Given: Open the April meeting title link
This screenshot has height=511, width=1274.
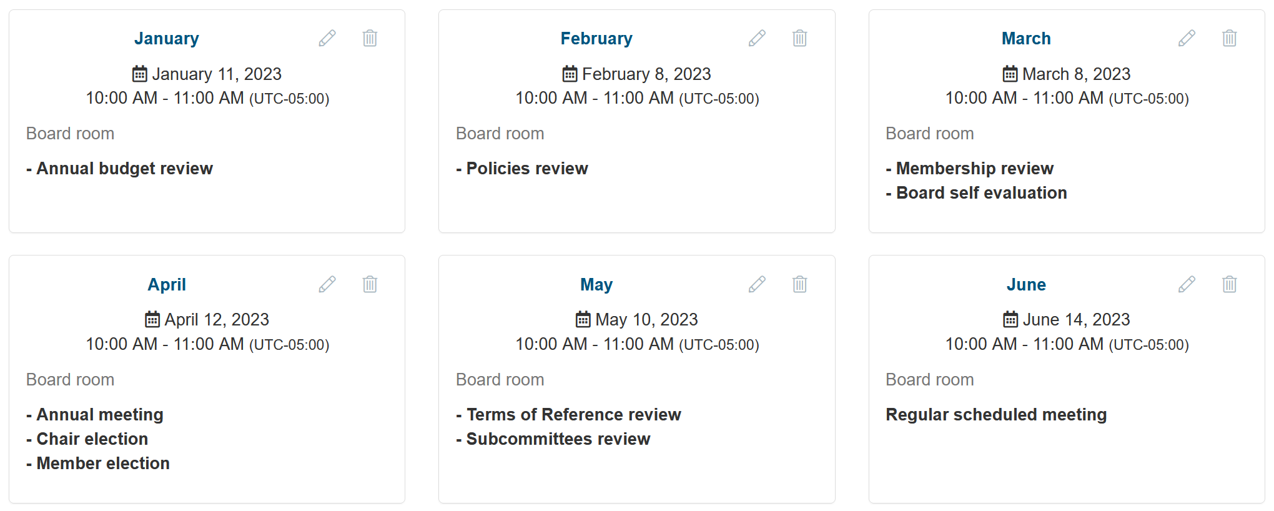Looking at the screenshot, I should (x=167, y=285).
